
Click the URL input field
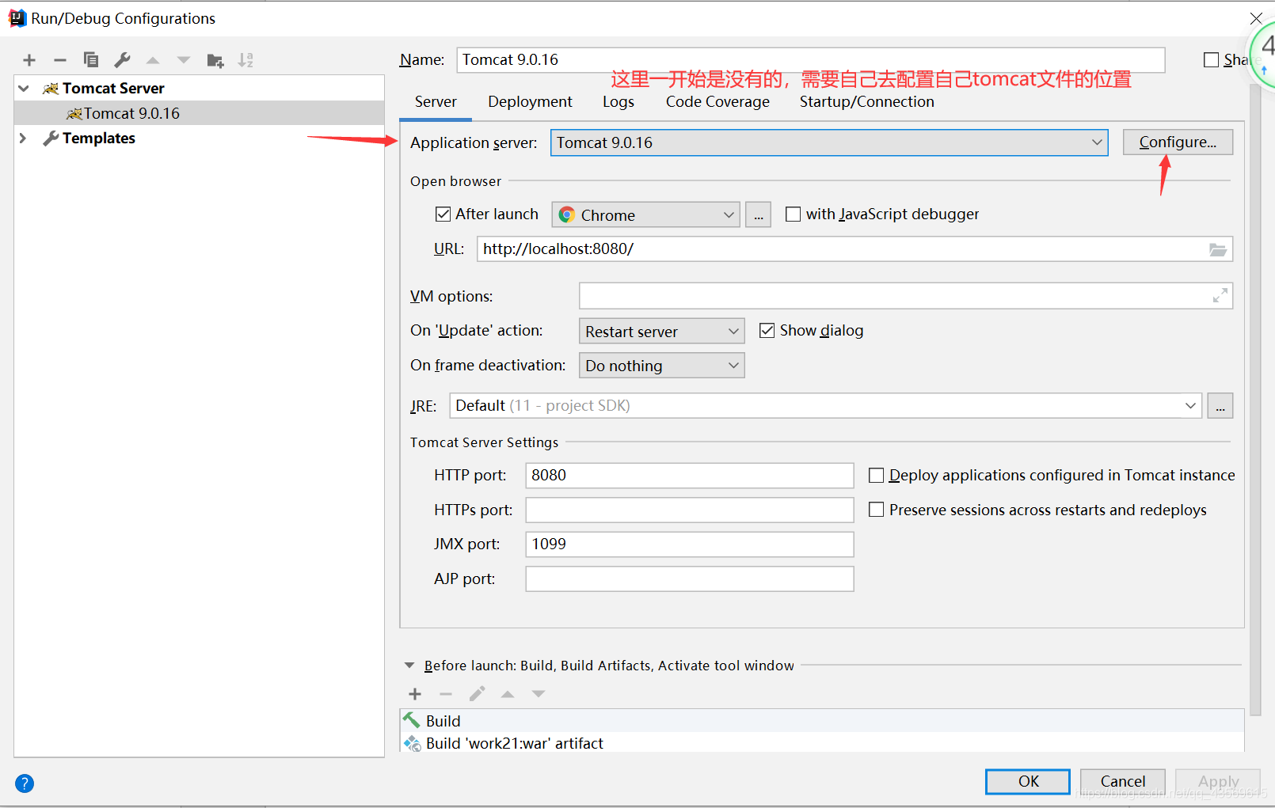854,249
